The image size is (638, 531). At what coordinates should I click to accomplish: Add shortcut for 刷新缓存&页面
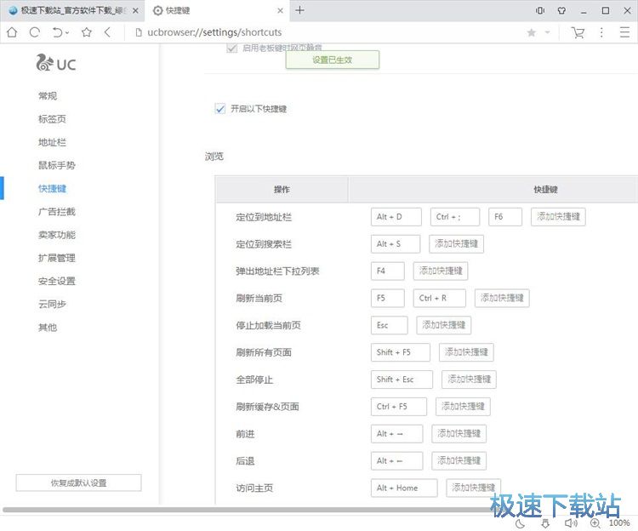(x=463, y=407)
